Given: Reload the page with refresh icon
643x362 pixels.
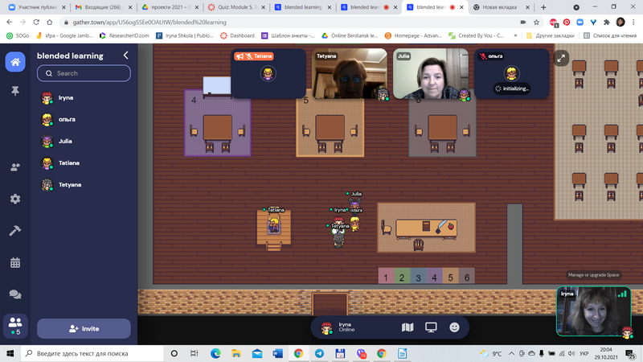Looking at the screenshot, I should 36,23.
